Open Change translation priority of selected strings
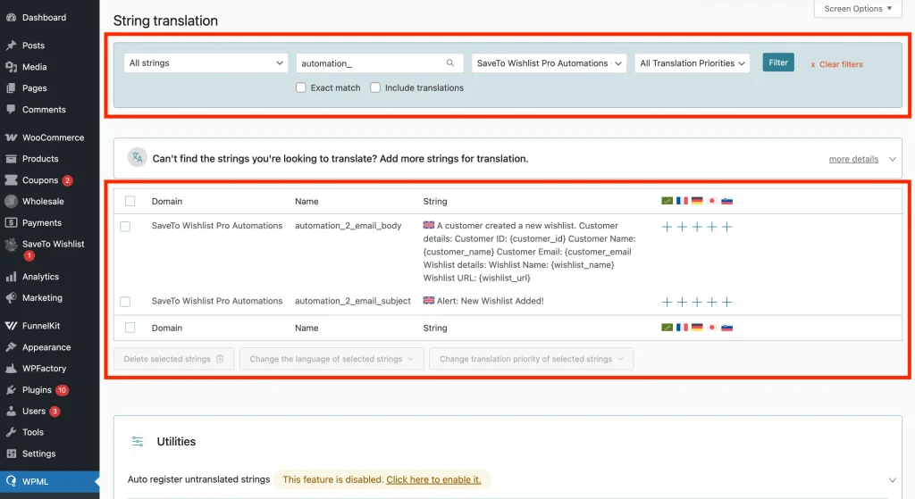915x499 pixels. pyautogui.click(x=531, y=359)
